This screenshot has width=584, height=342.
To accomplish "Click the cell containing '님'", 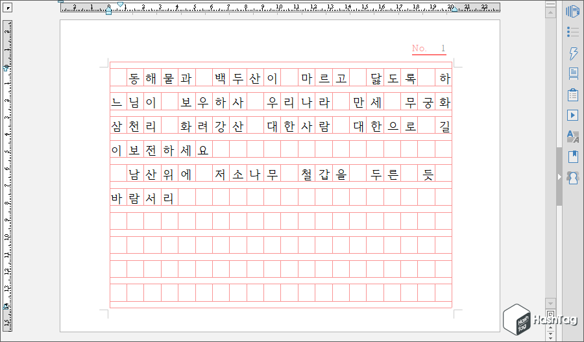I will point(135,101).
